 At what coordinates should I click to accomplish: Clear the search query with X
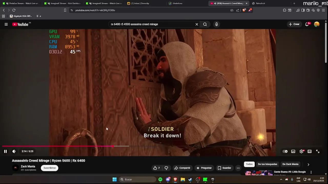point(197,24)
